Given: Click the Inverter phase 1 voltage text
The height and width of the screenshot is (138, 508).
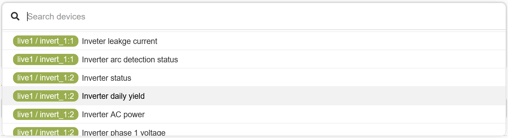Looking at the screenshot, I should click(x=124, y=133).
